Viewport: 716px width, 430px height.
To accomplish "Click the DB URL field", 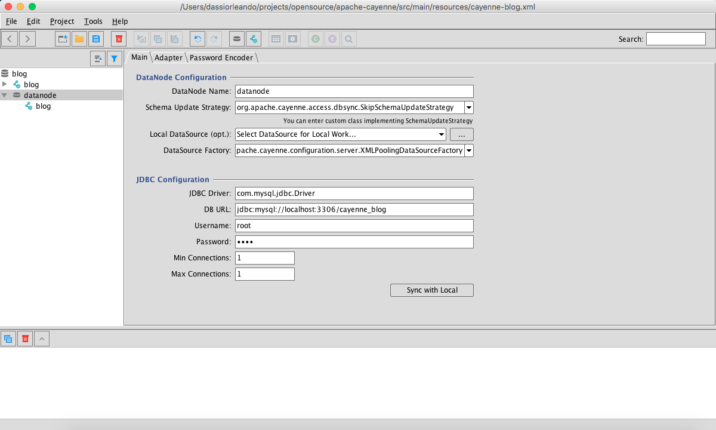I will click(354, 210).
